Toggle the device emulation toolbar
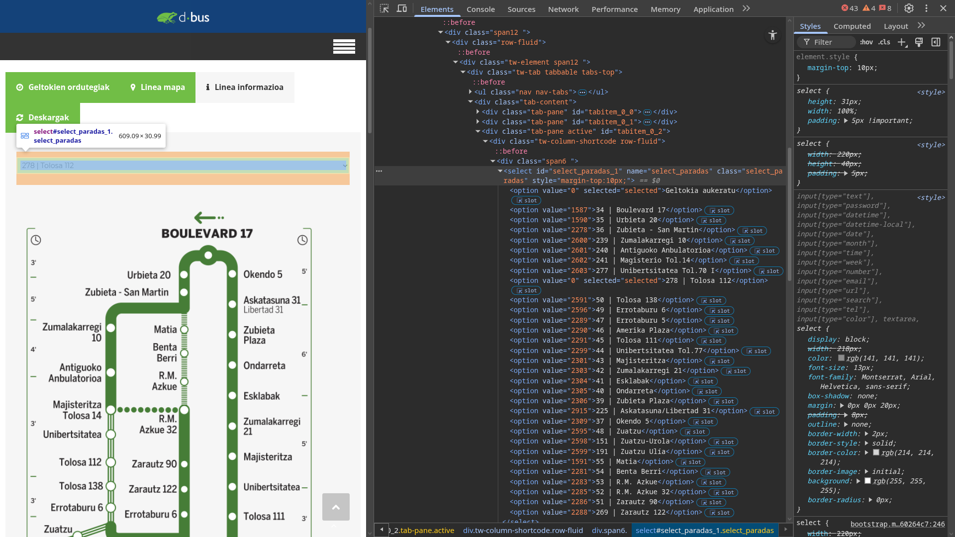This screenshot has height=537, width=955. (402, 8)
